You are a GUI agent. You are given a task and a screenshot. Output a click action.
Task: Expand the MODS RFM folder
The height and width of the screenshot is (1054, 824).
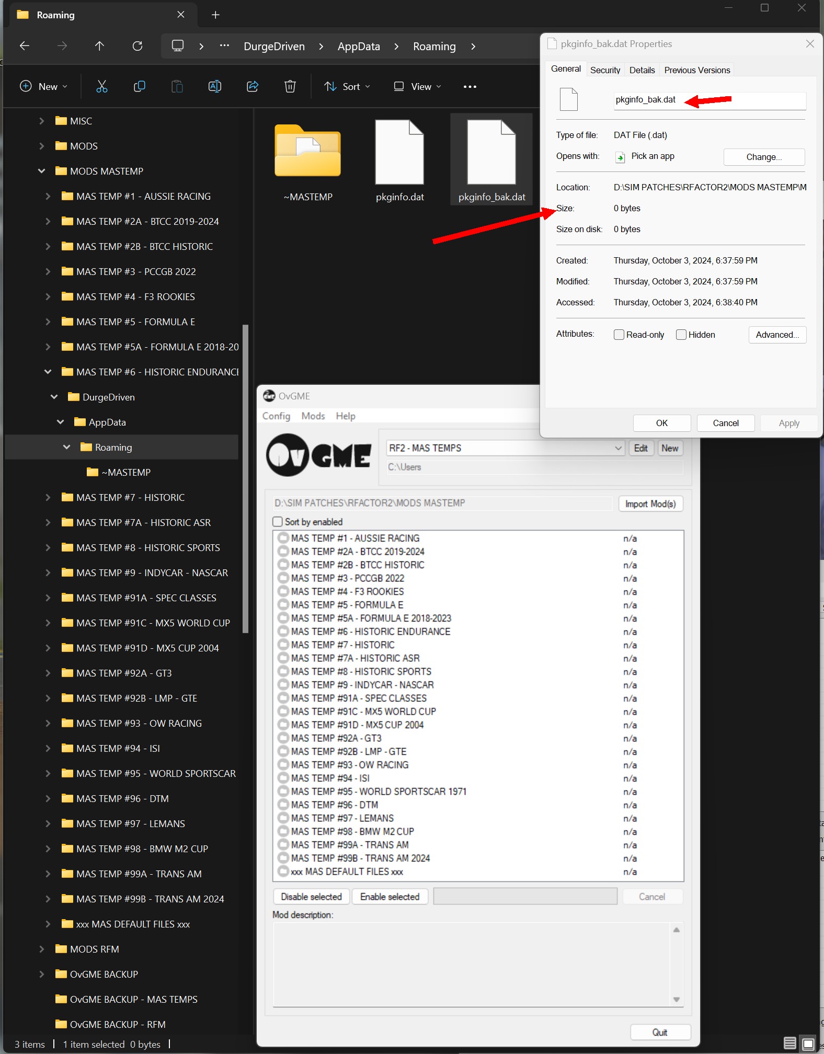pyautogui.click(x=42, y=949)
